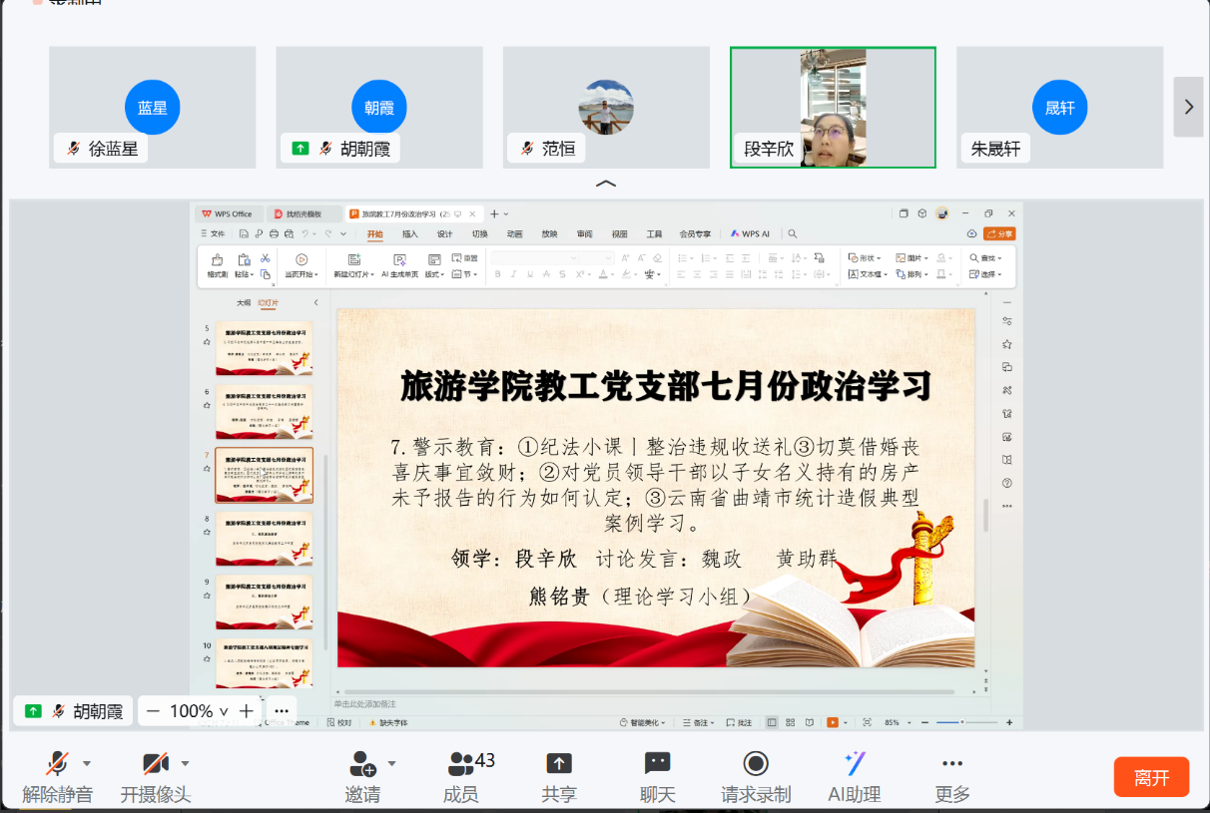Collapse the participant video strip chevron

click(605, 184)
